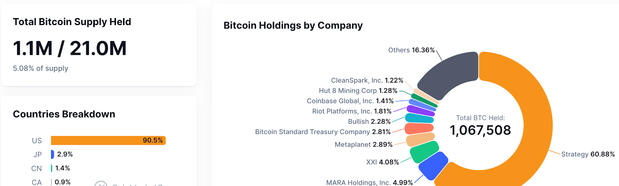Select the green XXI donut slice
Screen dimensions: 619x186
pos(424,152)
